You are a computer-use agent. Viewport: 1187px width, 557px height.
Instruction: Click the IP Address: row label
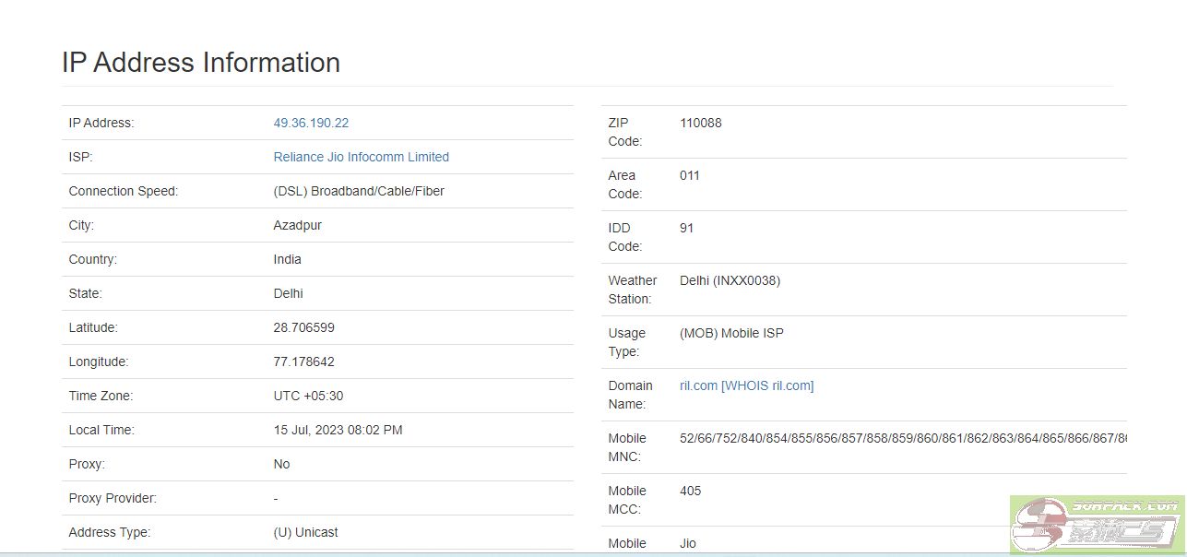pos(101,123)
